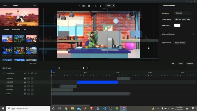The image size is (197, 111).
Task: Switch to the Studio tab
Action: tap(15, 6)
